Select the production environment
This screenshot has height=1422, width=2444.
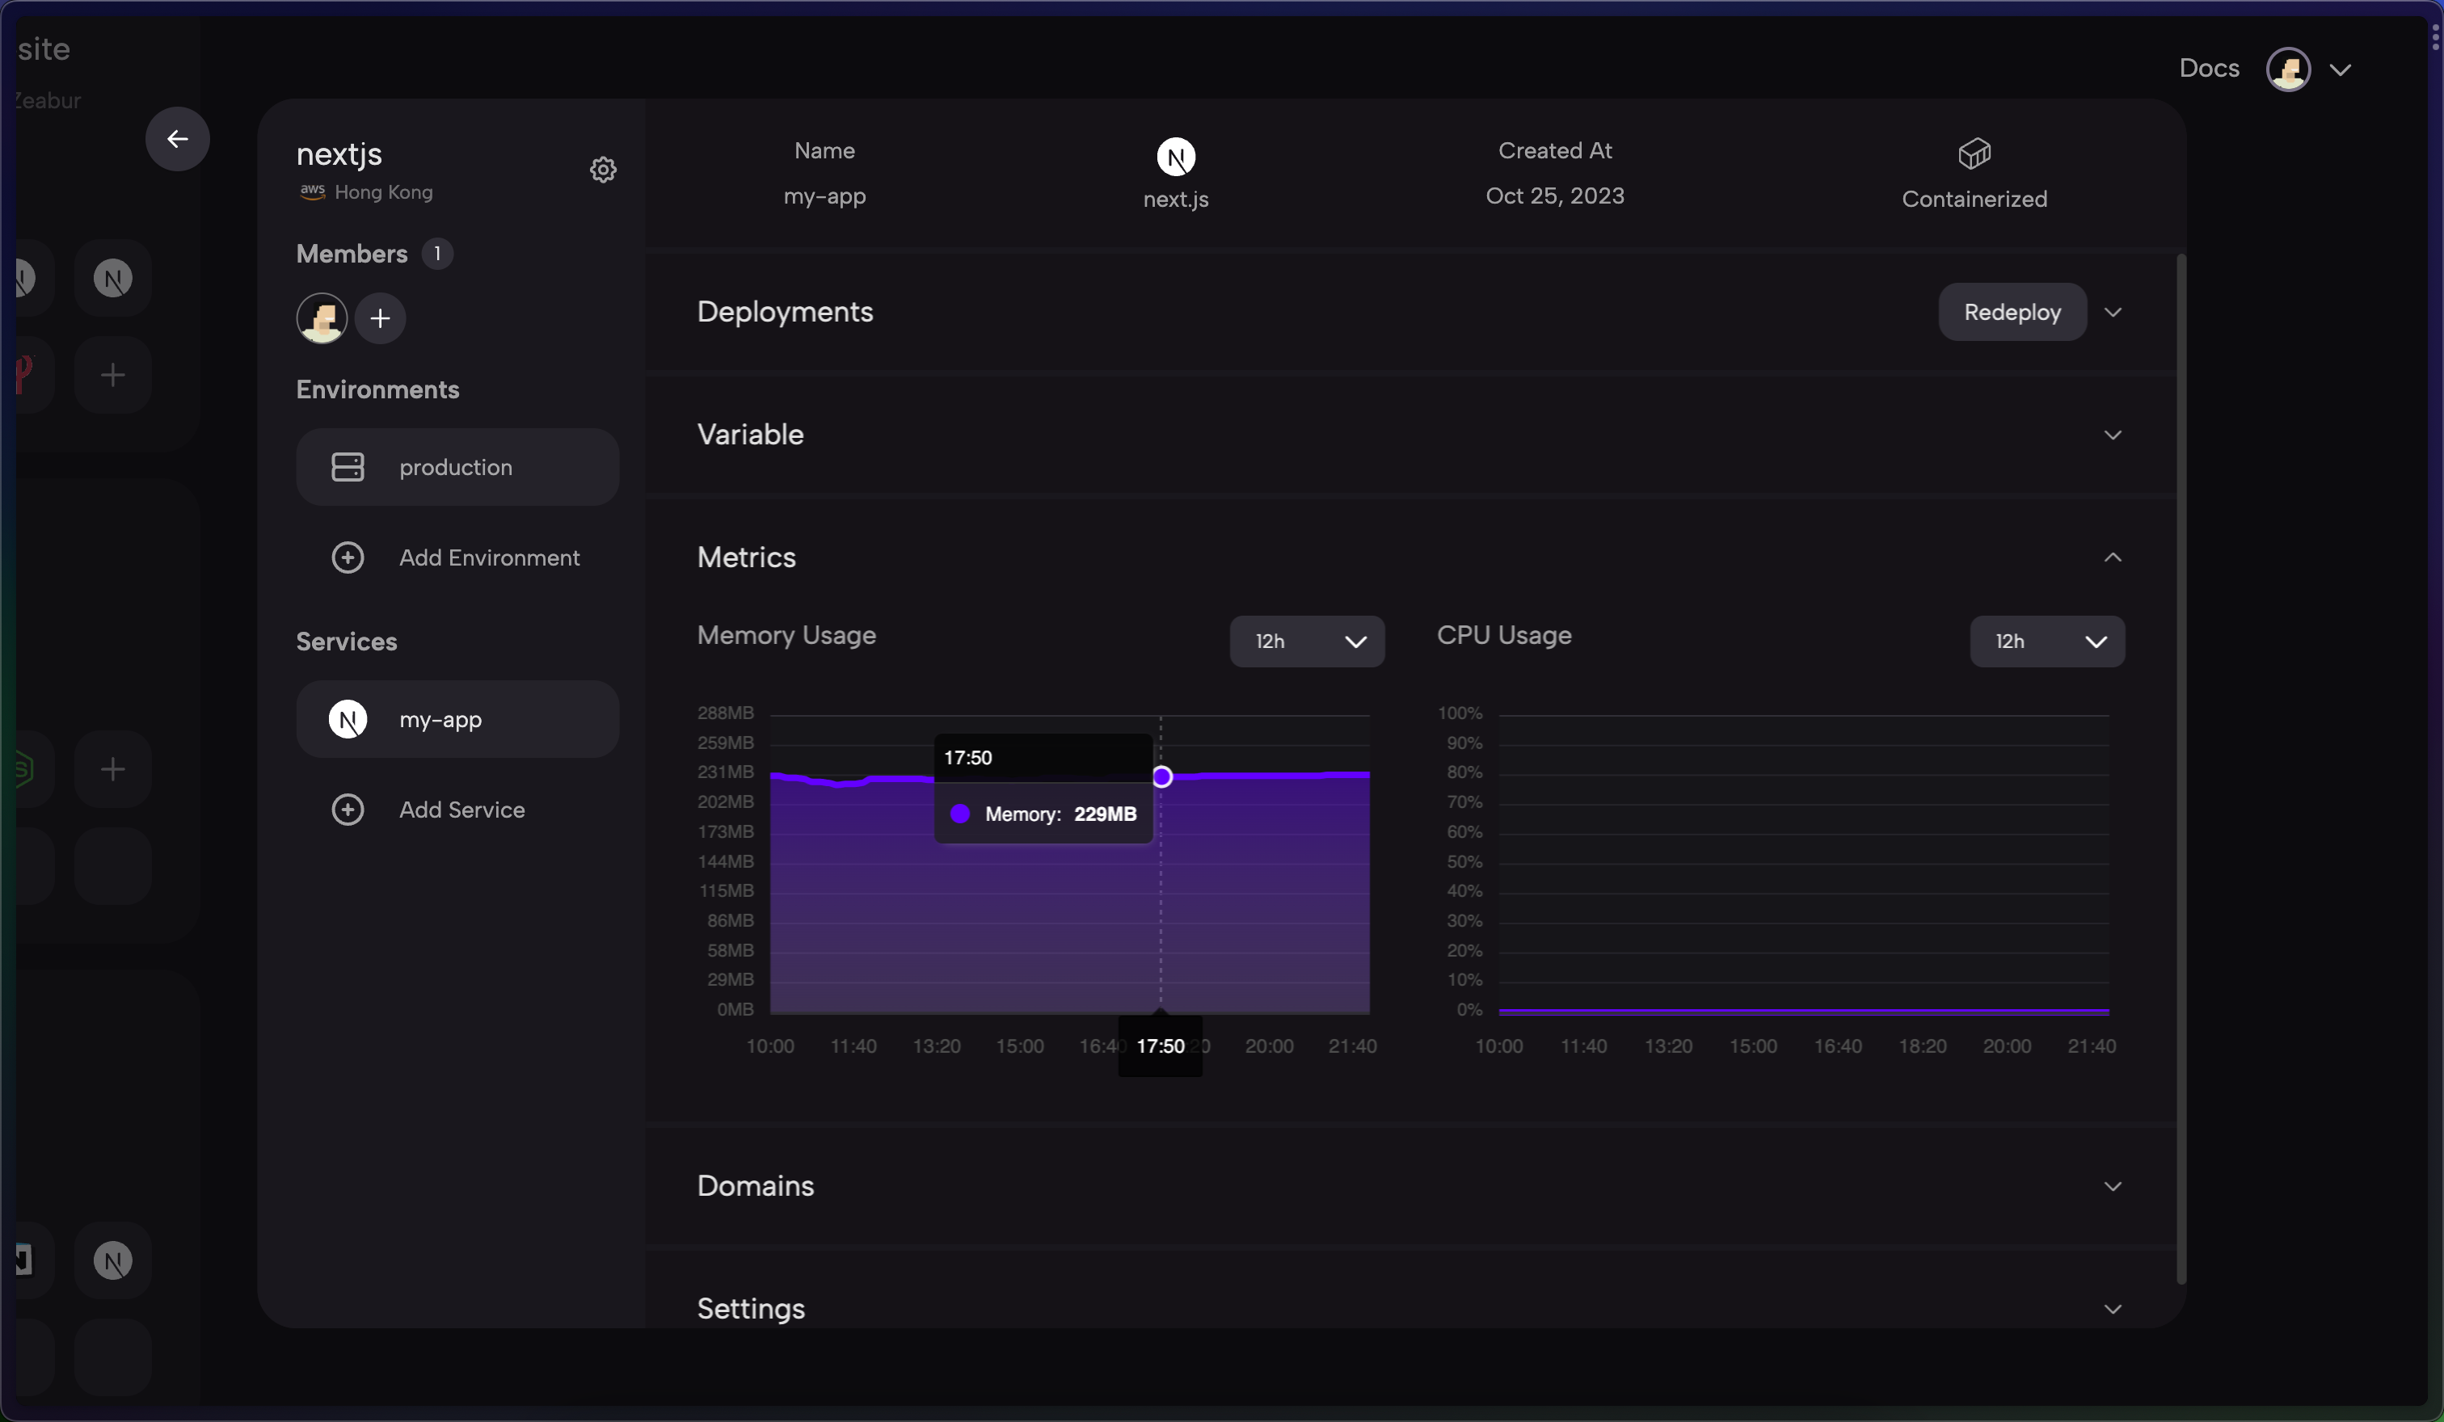pos(457,467)
